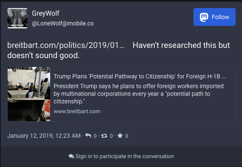Click Sign in to participate in the conversation
This screenshot has width=242, height=167.
pos(121,156)
